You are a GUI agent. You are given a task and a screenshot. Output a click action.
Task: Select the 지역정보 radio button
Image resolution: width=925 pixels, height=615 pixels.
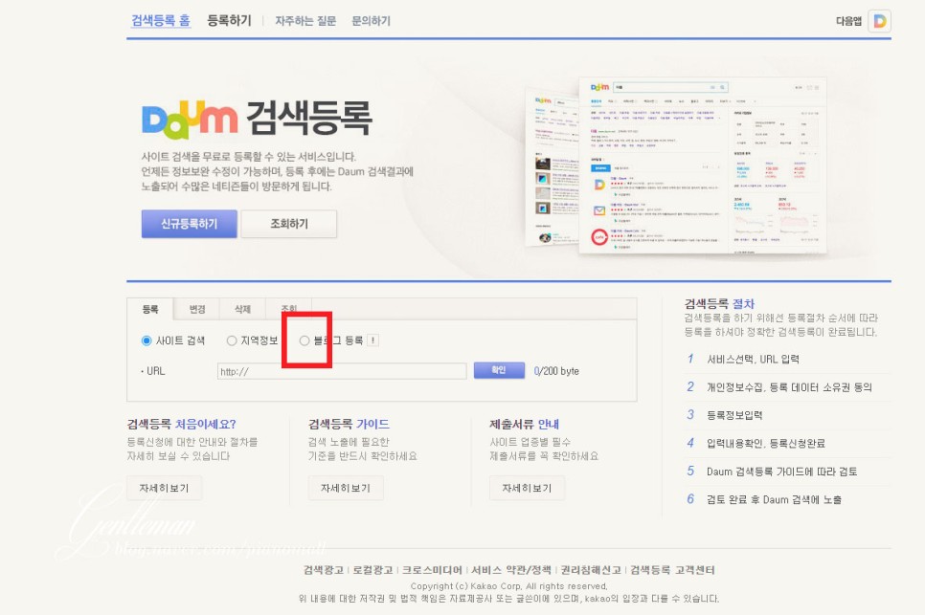coord(232,340)
